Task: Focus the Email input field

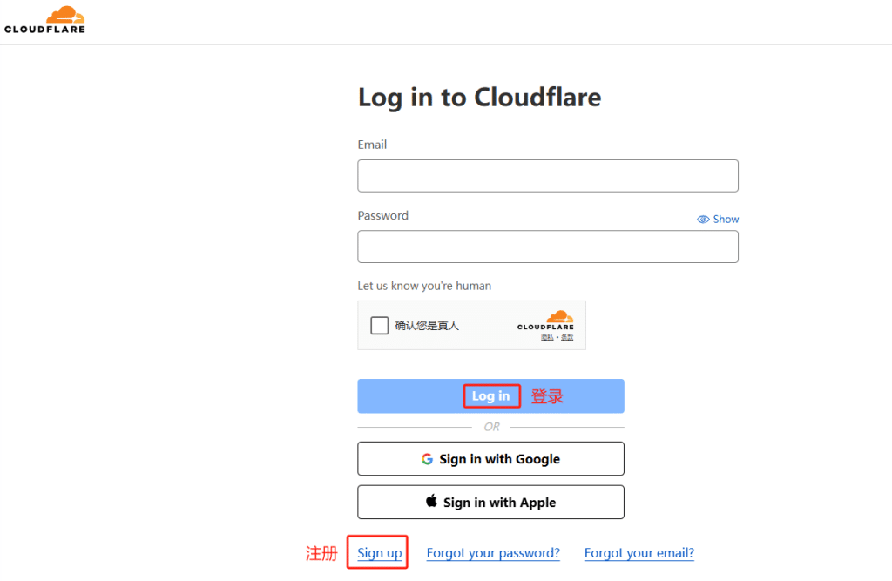Action: pos(548,176)
